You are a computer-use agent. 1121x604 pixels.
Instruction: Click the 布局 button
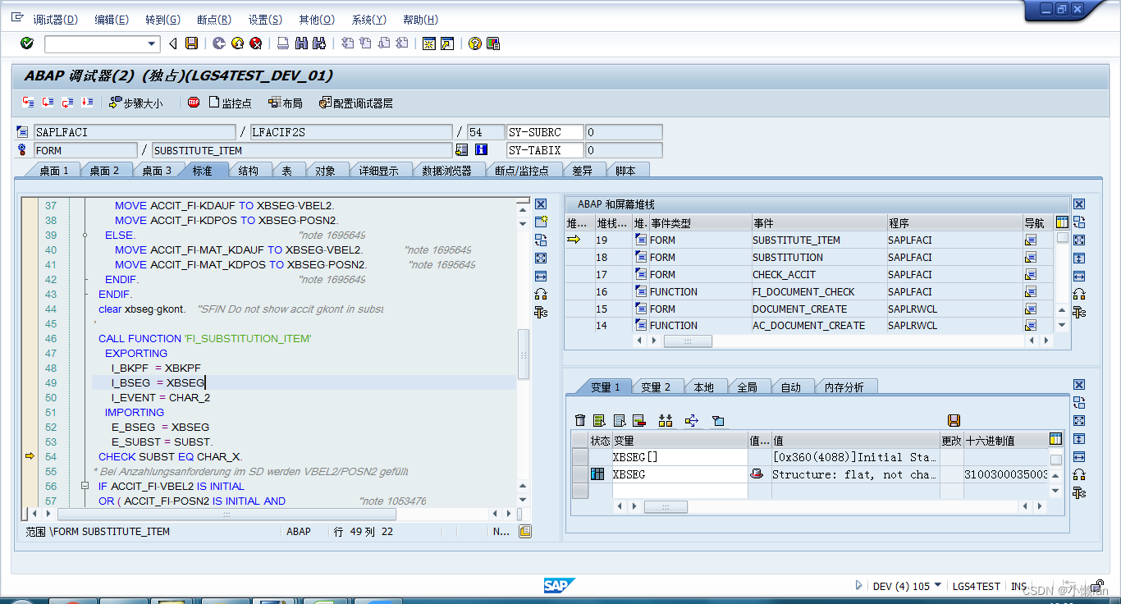coord(285,103)
